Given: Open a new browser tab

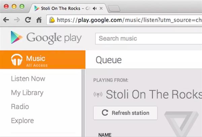Looking at the screenshot, I should click(114, 8).
